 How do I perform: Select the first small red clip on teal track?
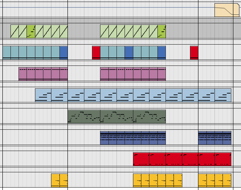96,52
